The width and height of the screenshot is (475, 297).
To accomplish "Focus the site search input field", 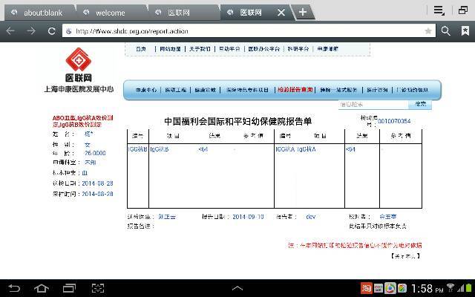I will [x=373, y=105].
